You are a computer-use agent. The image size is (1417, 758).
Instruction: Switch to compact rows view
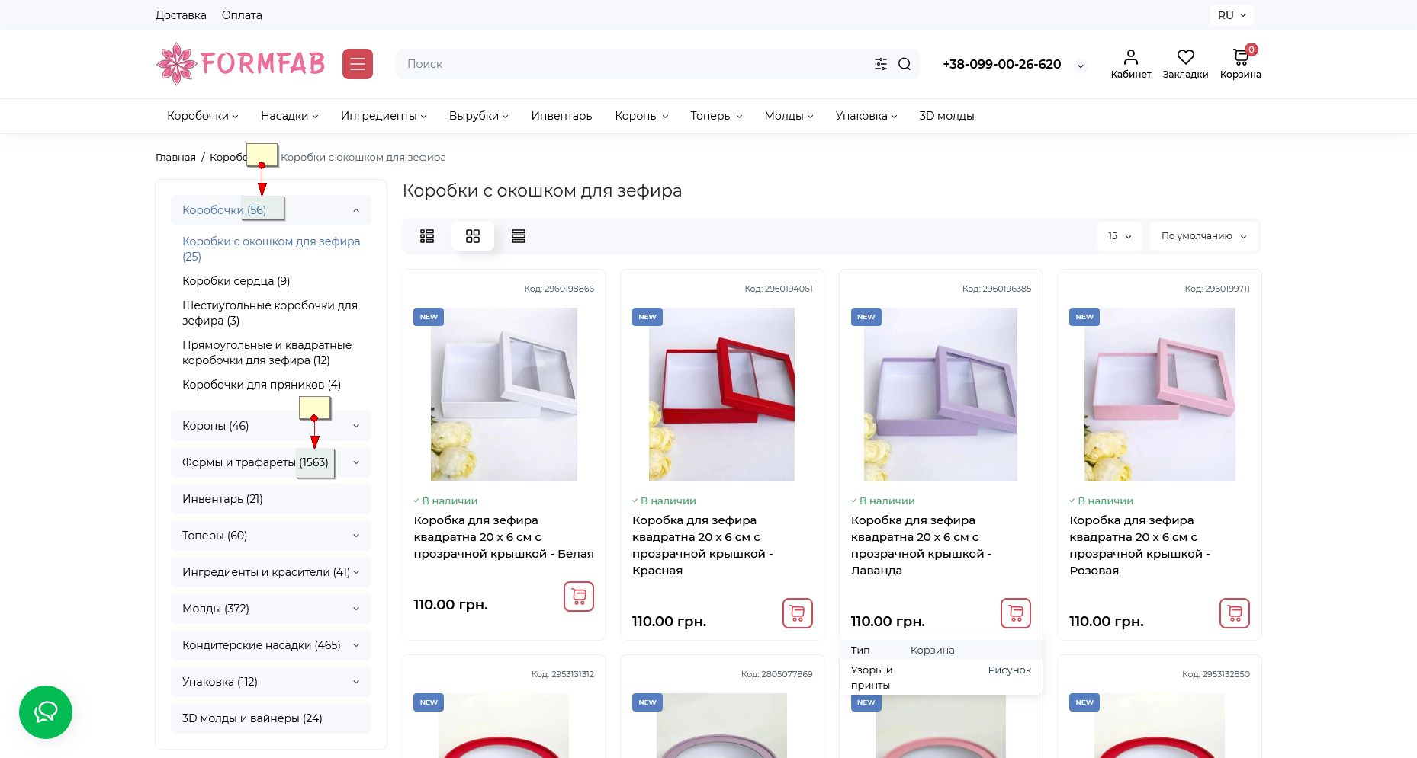(x=519, y=236)
